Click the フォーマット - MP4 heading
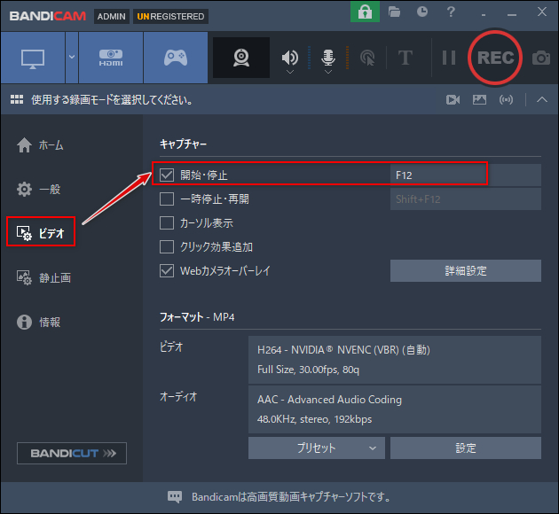559x514 pixels. [197, 317]
